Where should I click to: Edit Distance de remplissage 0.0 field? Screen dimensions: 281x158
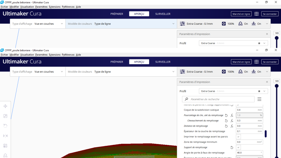point(250,126)
